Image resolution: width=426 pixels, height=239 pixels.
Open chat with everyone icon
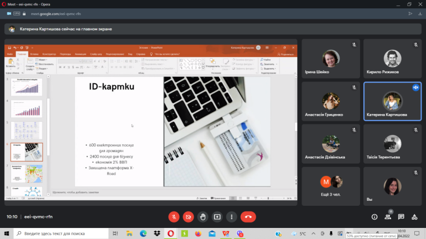pyautogui.click(x=401, y=217)
